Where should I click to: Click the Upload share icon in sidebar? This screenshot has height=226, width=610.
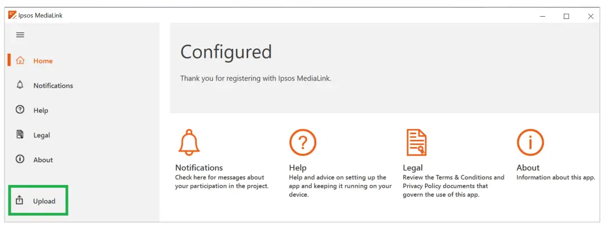[20, 200]
